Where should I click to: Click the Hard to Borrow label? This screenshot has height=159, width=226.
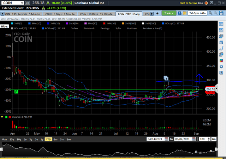(188, 3)
